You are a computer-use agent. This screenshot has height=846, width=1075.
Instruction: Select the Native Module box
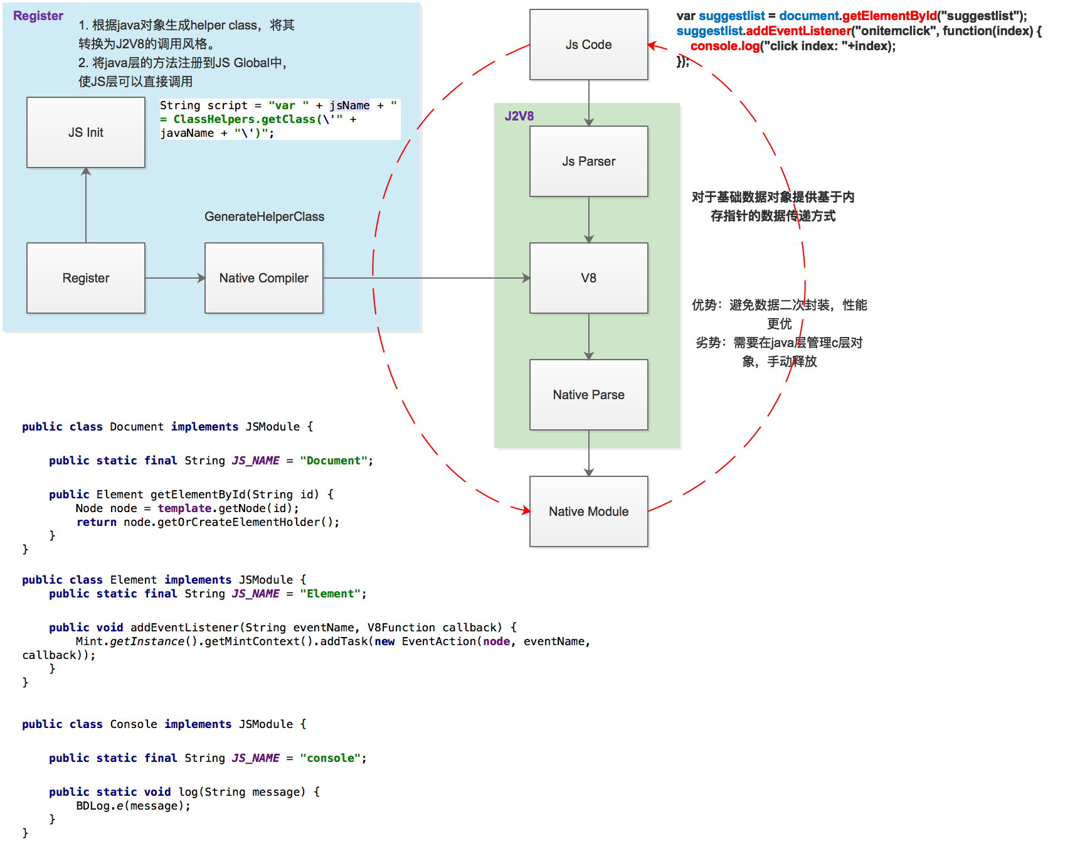pyautogui.click(x=588, y=511)
